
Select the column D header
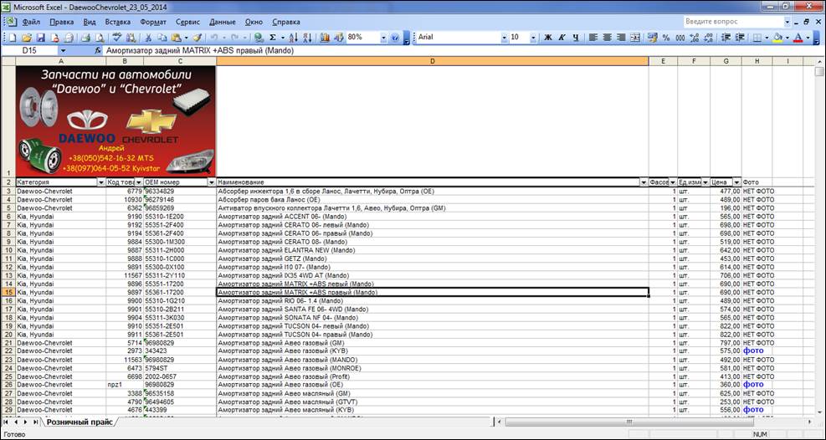(433, 62)
